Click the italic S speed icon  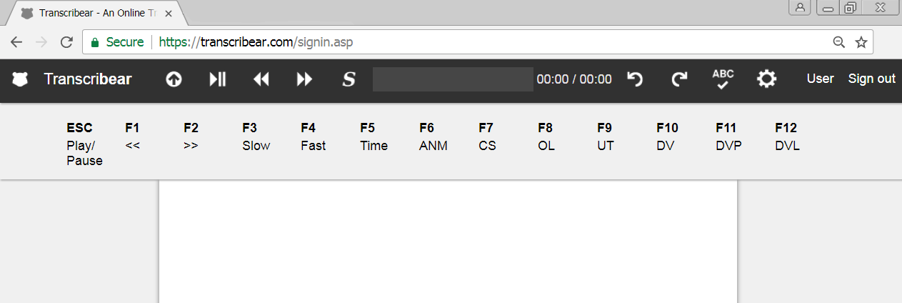[x=349, y=79]
